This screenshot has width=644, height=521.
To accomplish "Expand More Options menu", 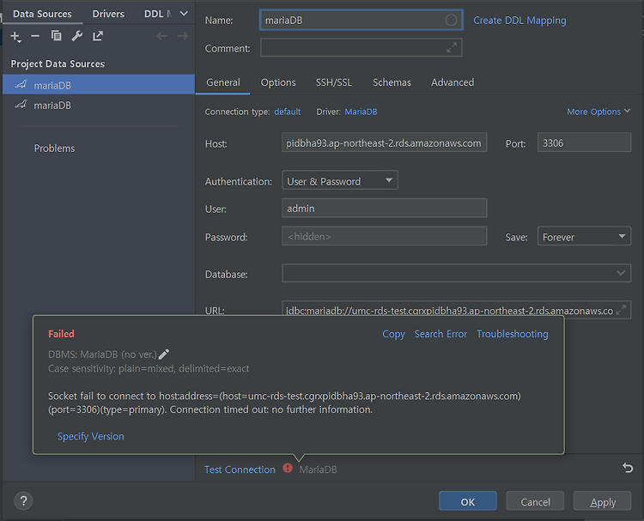I will coord(598,112).
